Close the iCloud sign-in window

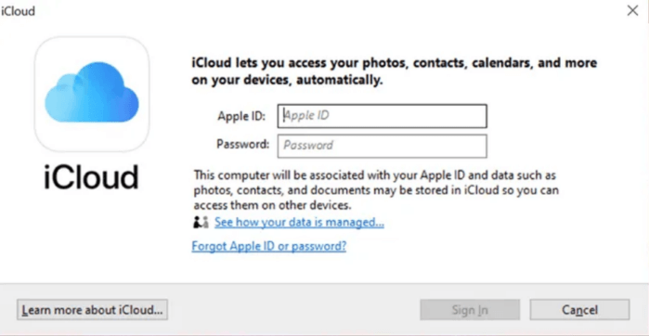pos(632,11)
